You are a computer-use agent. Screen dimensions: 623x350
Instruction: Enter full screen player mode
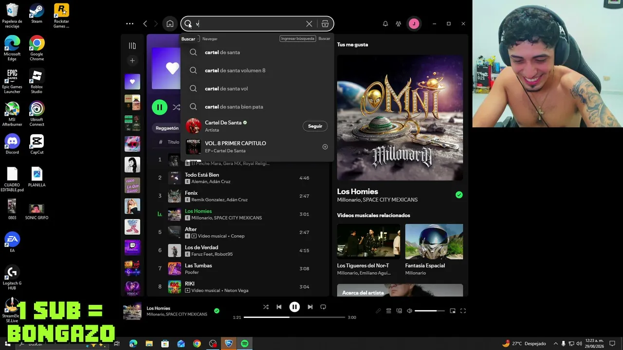[x=463, y=311]
